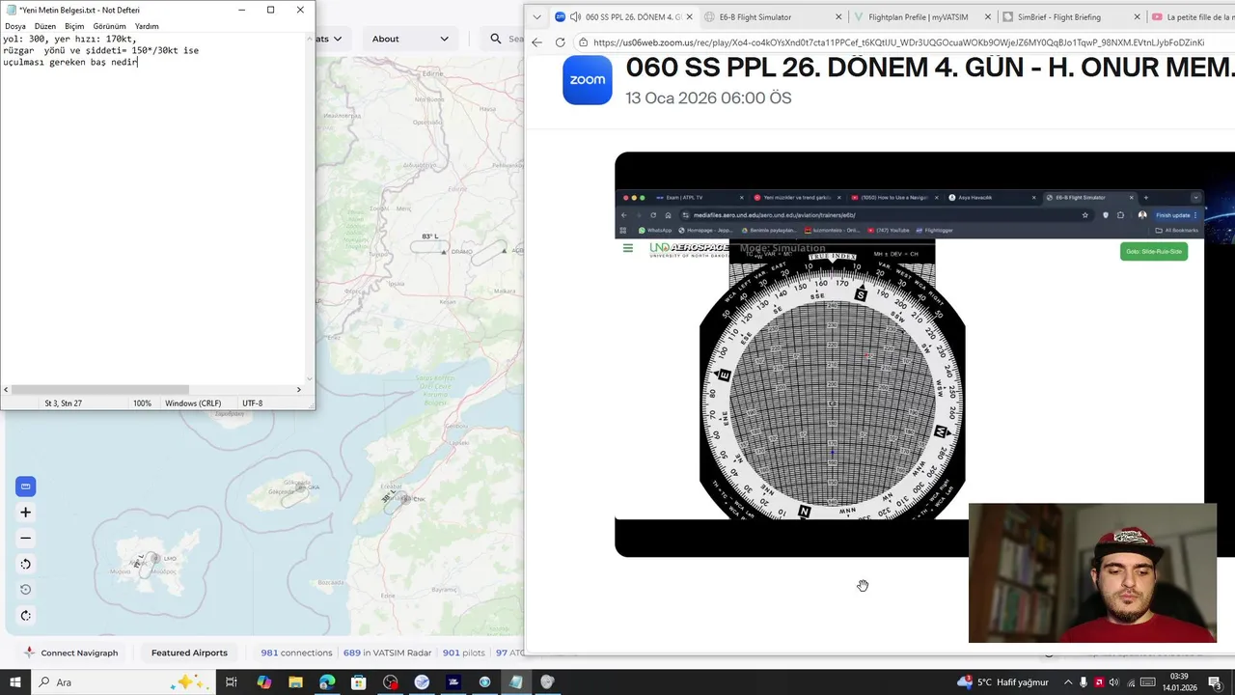Click Notepad's horizontal scrollbar left arrow
The width and height of the screenshot is (1235, 695).
[7, 389]
